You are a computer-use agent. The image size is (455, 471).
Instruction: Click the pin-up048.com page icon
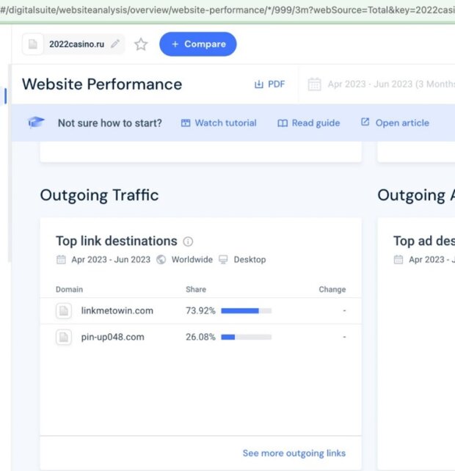[x=64, y=337]
